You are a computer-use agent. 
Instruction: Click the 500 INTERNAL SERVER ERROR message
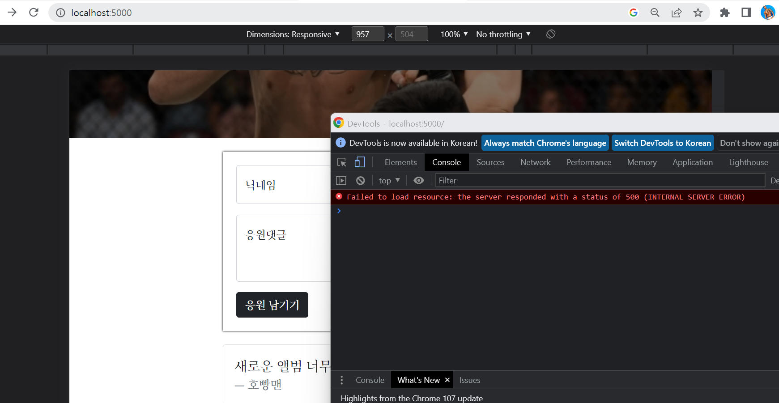pyautogui.click(x=546, y=197)
